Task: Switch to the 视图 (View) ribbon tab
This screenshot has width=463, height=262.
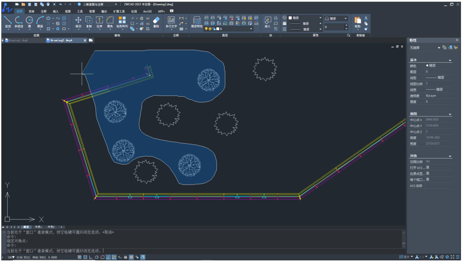Action: tap(68, 12)
